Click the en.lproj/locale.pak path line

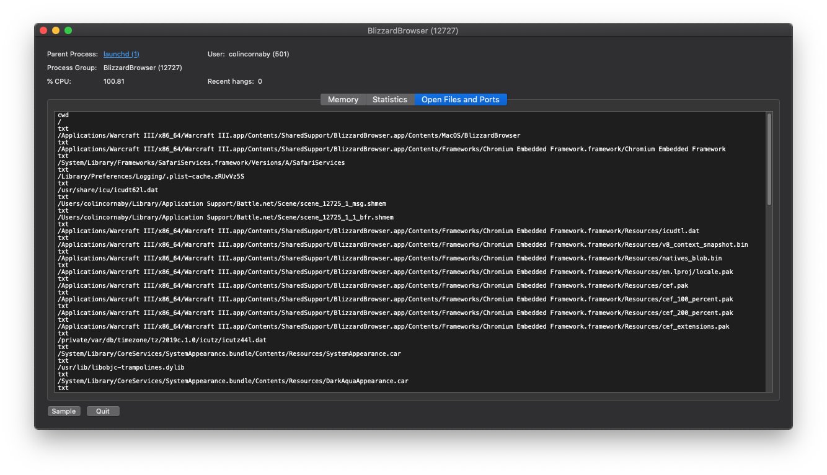(395, 272)
